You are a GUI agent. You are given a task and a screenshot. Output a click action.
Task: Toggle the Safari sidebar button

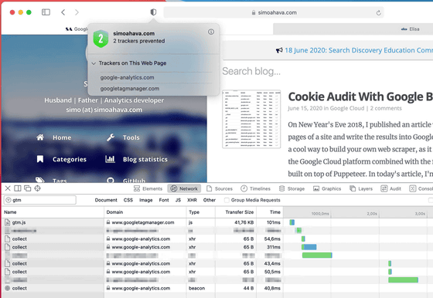(46, 12)
